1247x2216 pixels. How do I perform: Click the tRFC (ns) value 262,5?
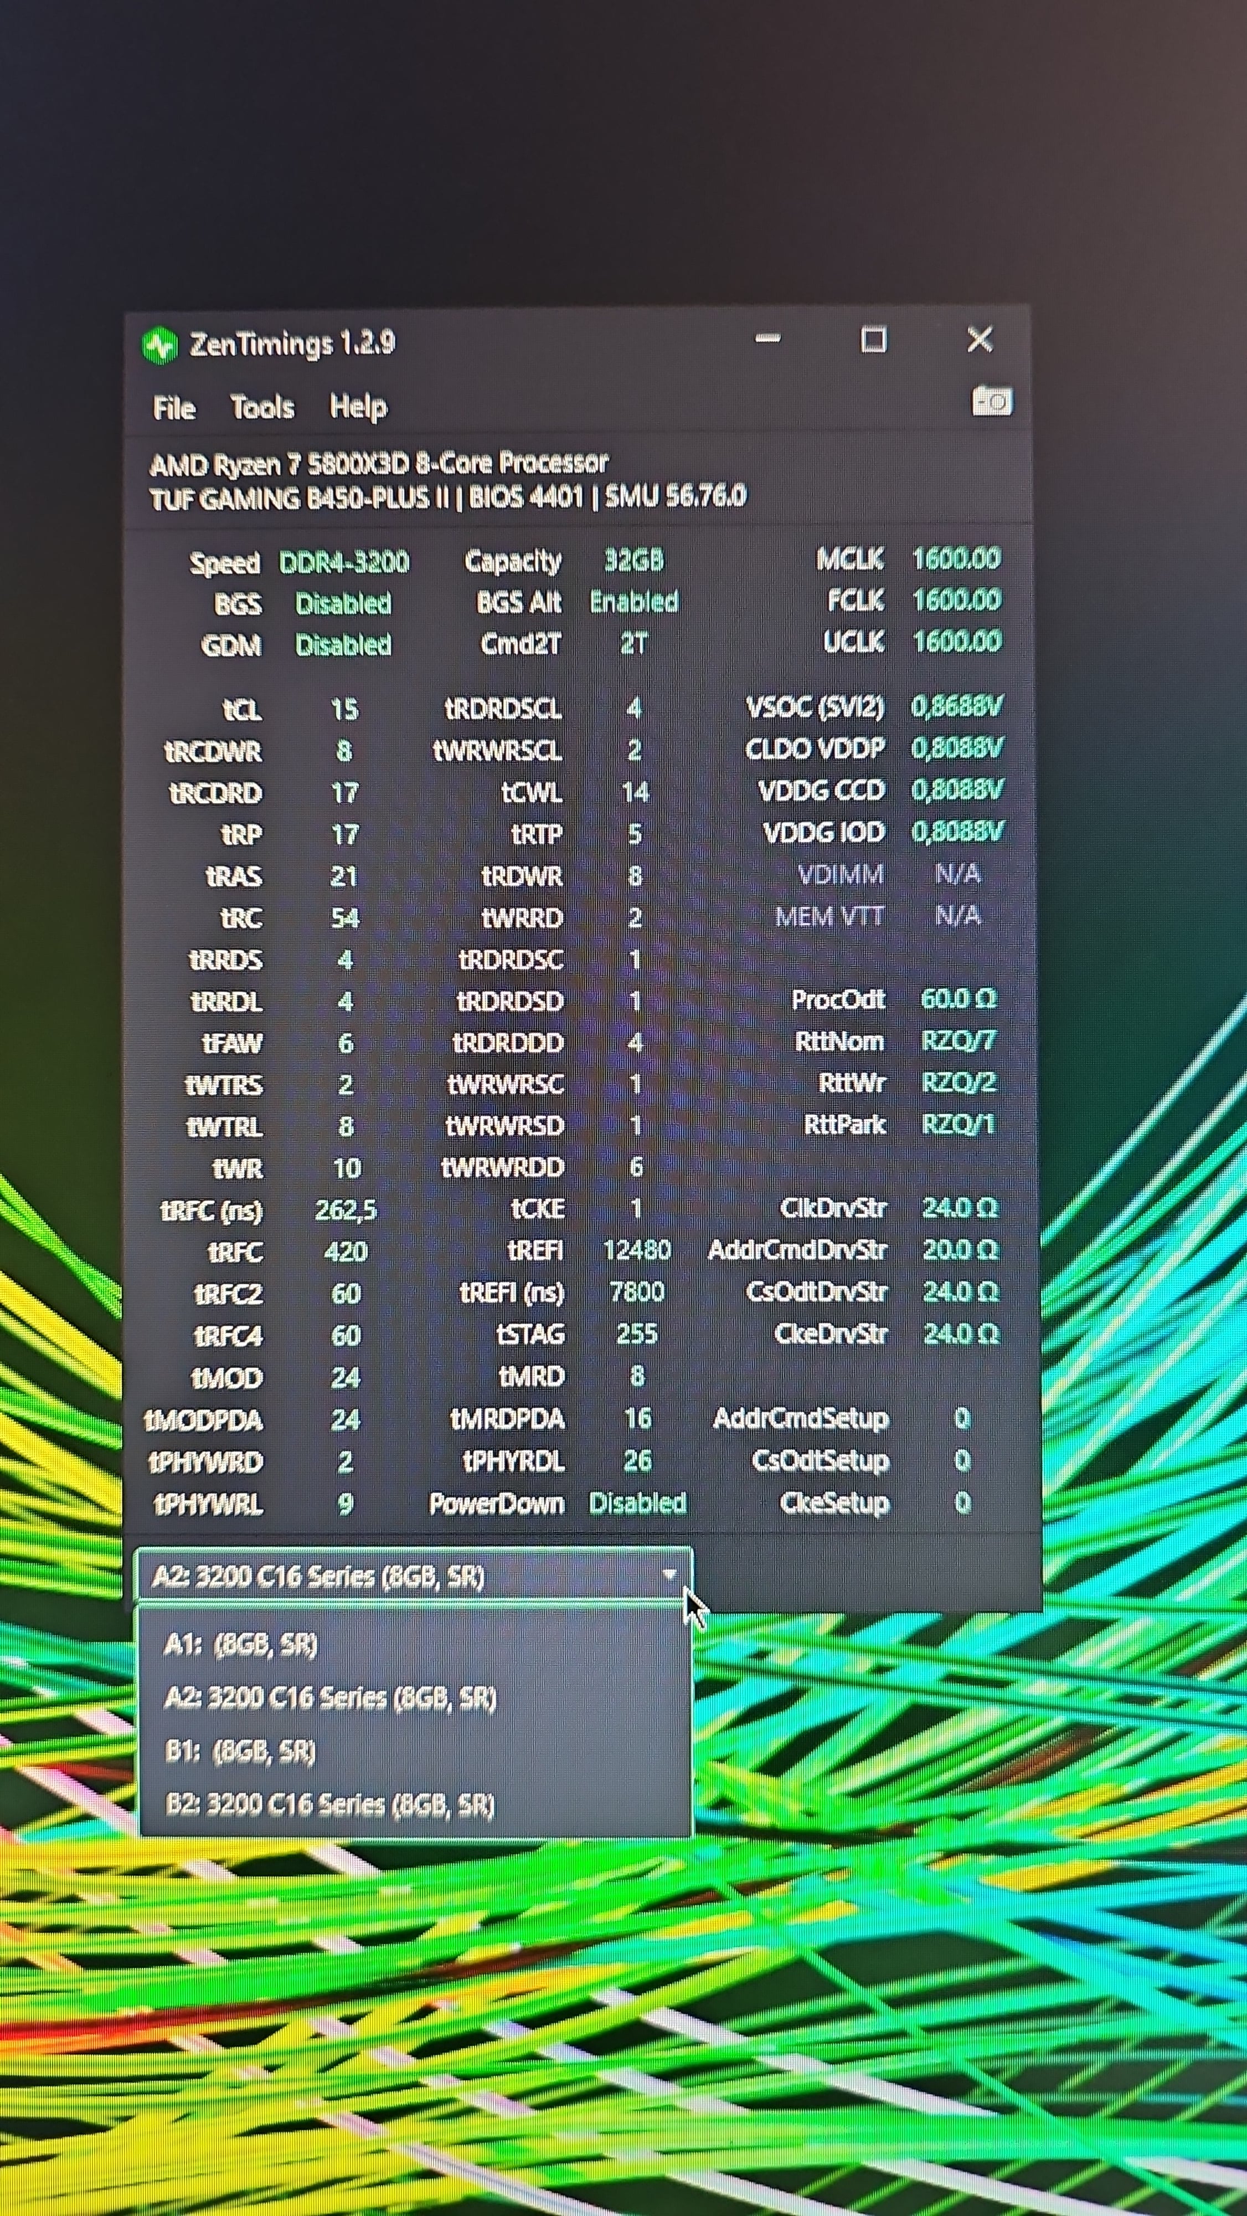346,1210
